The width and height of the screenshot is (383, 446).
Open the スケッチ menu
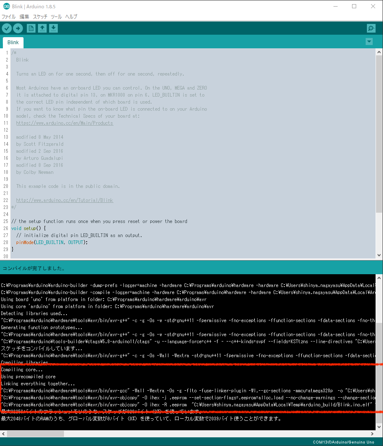point(40,17)
